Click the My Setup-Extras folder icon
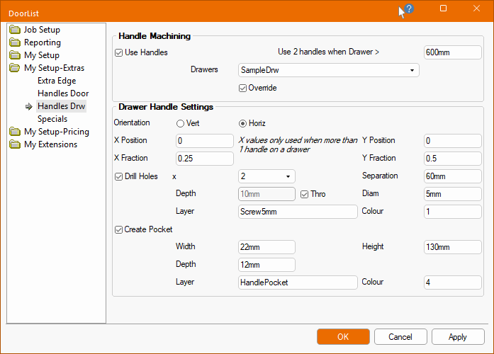 (15, 68)
